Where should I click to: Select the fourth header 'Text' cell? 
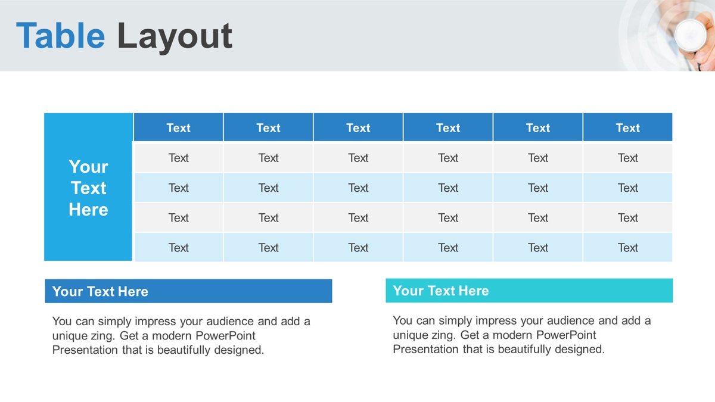coord(448,127)
